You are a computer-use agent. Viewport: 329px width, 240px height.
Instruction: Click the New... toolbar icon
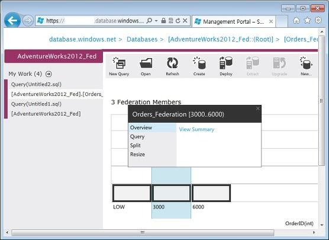point(306,66)
